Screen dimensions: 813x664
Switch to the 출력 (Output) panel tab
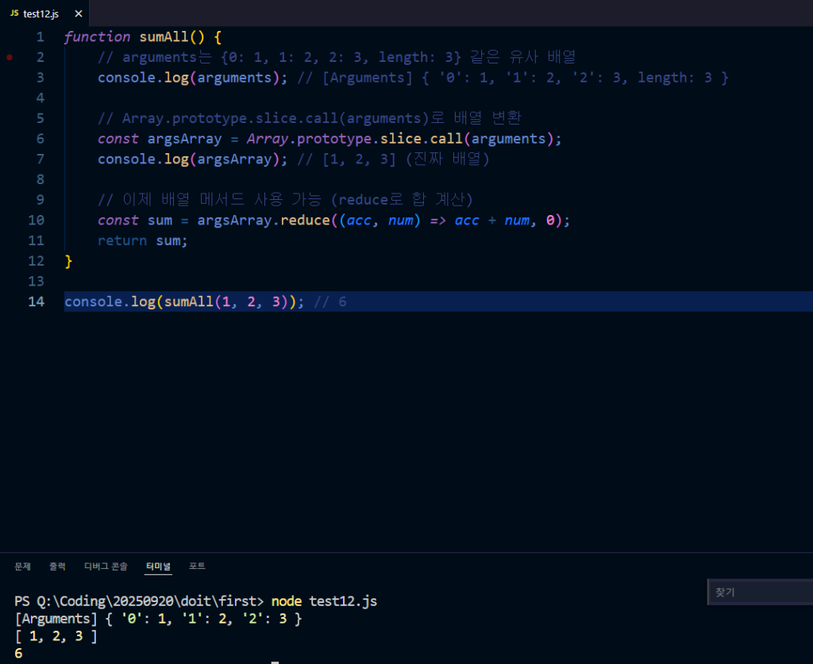click(x=57, y=566)
